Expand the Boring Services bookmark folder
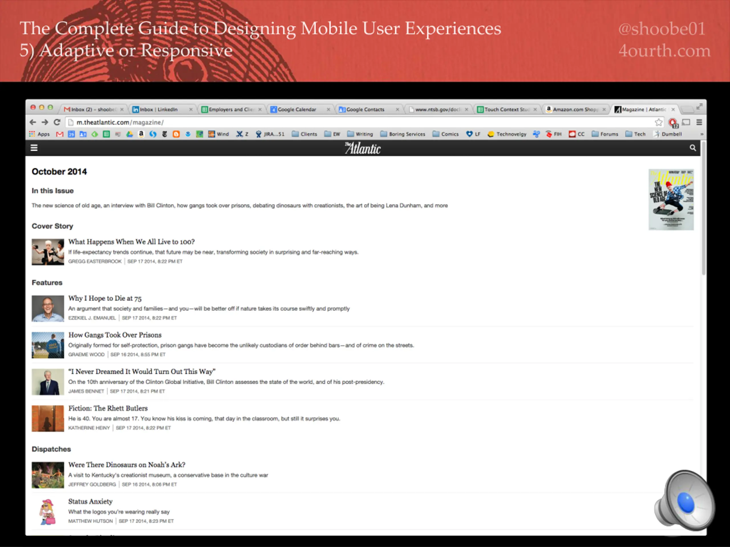 403,134
